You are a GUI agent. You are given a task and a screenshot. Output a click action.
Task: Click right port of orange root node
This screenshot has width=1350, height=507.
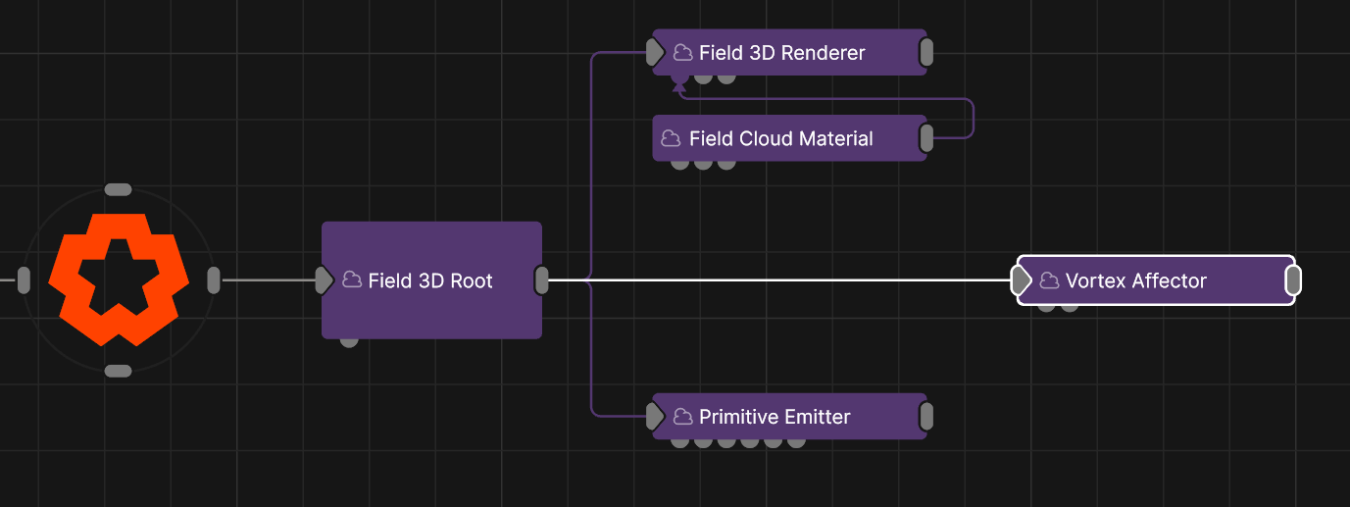click(214, 280)
